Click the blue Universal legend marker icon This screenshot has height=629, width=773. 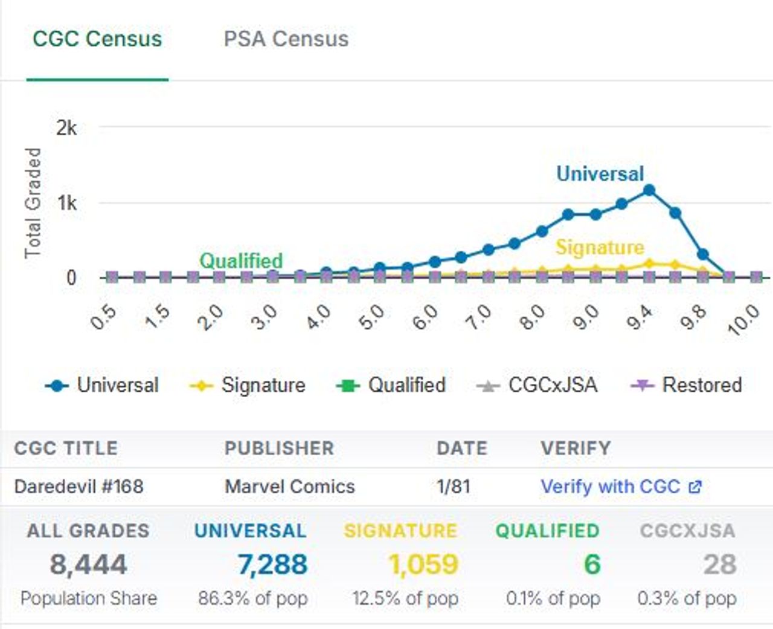[57, 386]
